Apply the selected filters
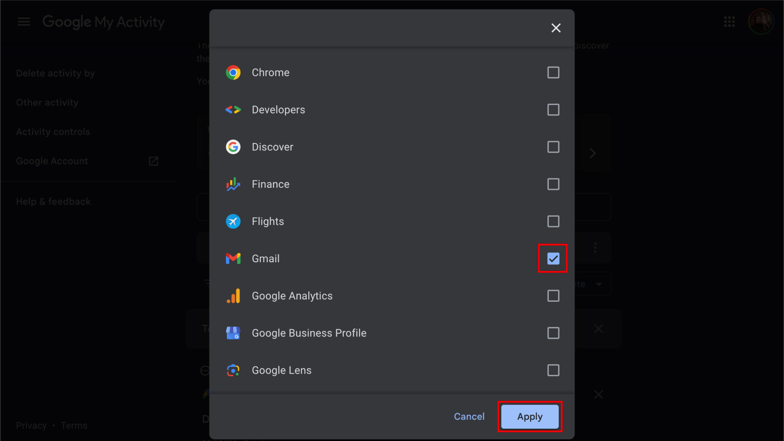This screenshot has height=441, width=784. (530, 416)
